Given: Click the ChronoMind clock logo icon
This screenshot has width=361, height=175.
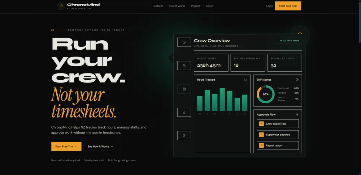Looking at the screenshot, I should (x=61, y=6).
